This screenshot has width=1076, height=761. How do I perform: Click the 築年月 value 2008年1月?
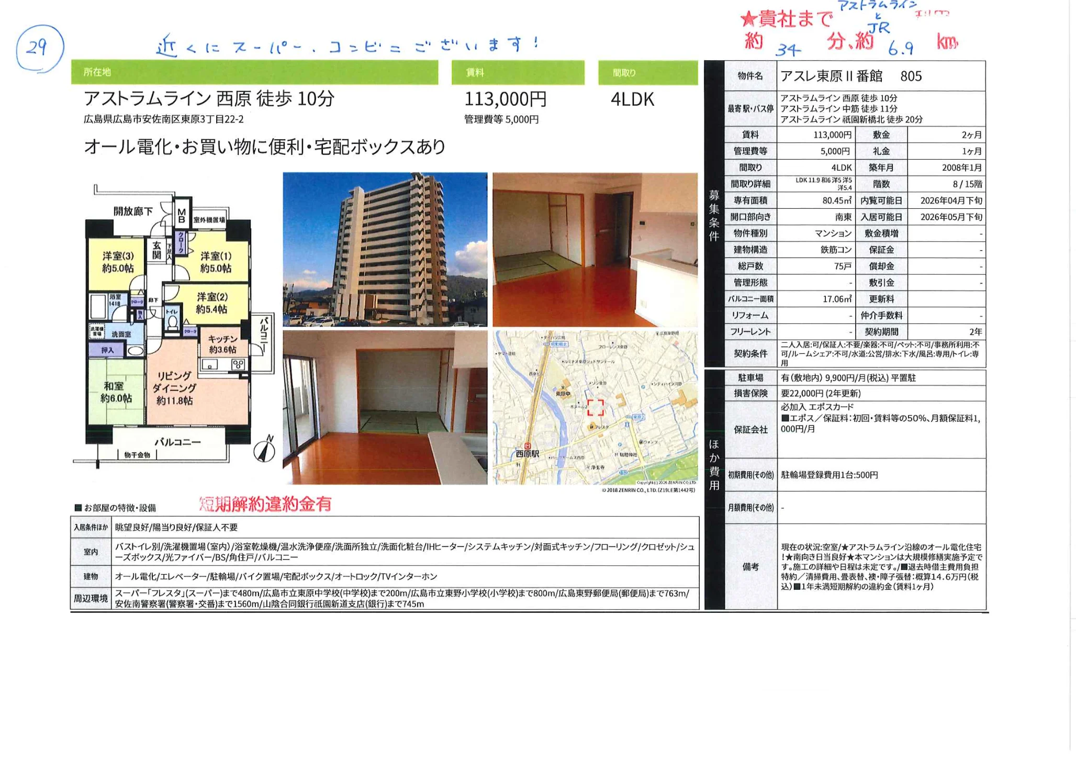tap(962, 168)
